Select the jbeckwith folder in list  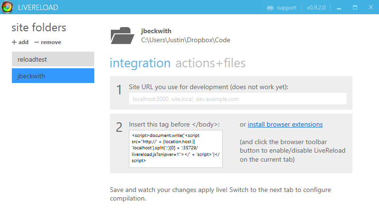coord(53,76)
